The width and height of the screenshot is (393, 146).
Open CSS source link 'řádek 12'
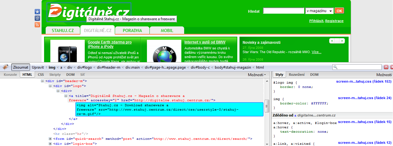tap(365, 142)
